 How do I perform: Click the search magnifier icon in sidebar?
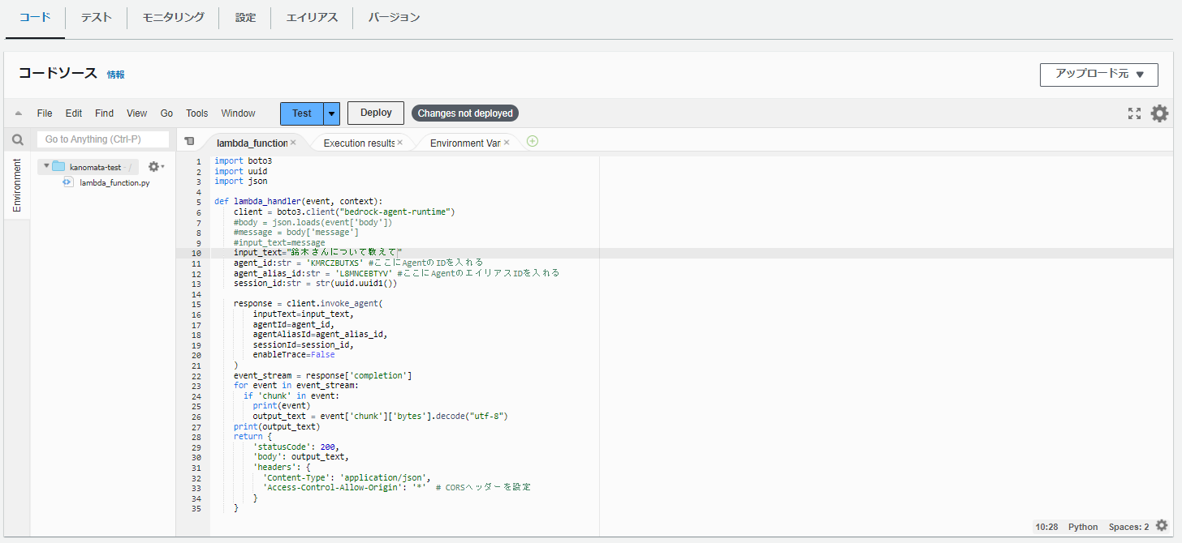coord(17,139)
